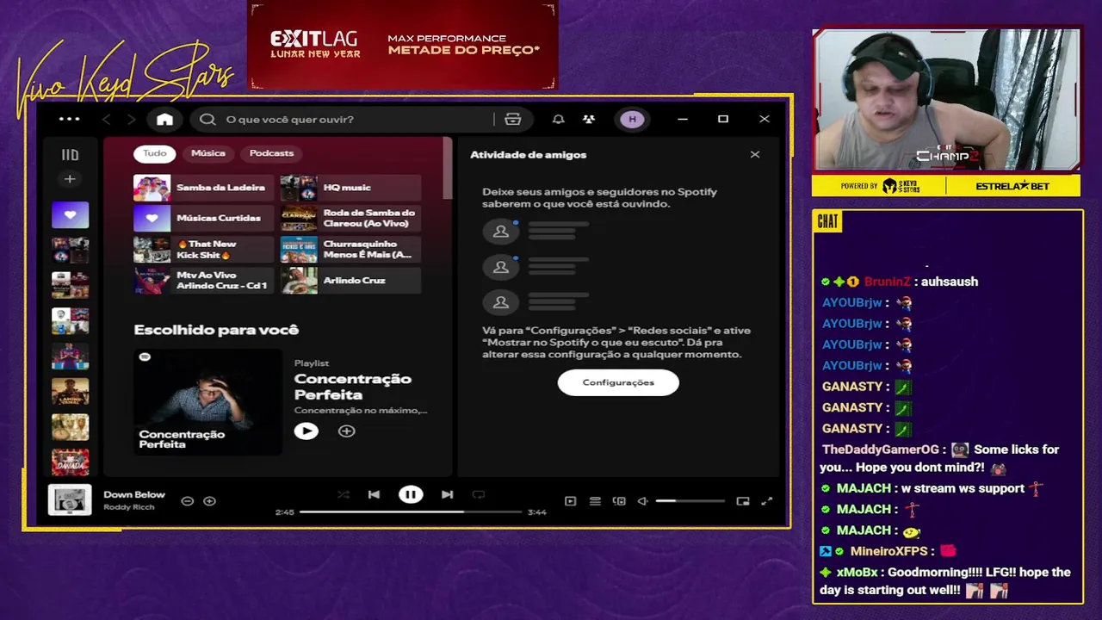The width and height of the screenshot is (1102, 620).
Task: Enter full screen mode
Action: tap(767, 501)
